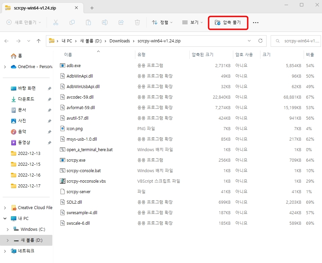Expand the Network (네트워크) tree node

[x=5, y=251]
